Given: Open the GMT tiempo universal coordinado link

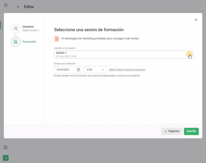Looking at the screenshot, I should tap(127, 70).
